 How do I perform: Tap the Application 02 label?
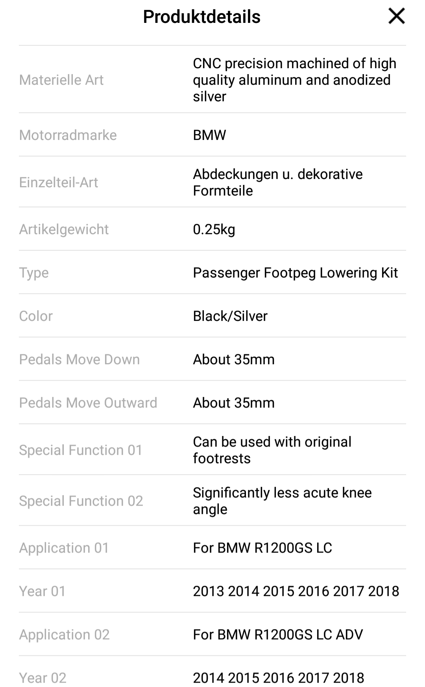pos(64,635)
